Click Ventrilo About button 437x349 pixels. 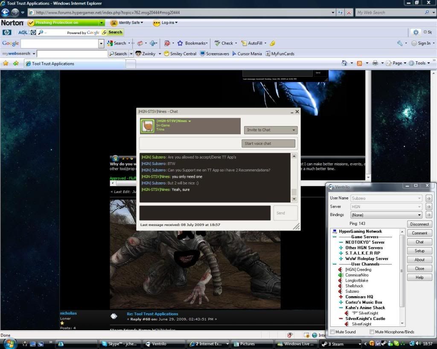pyautogui.click(x=420, y=260)
